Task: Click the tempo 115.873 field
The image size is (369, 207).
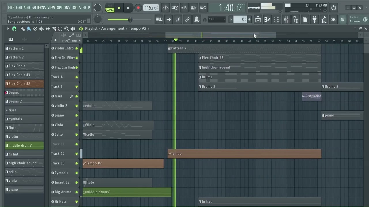Action: pyautogui.click(x=151, y=8)
